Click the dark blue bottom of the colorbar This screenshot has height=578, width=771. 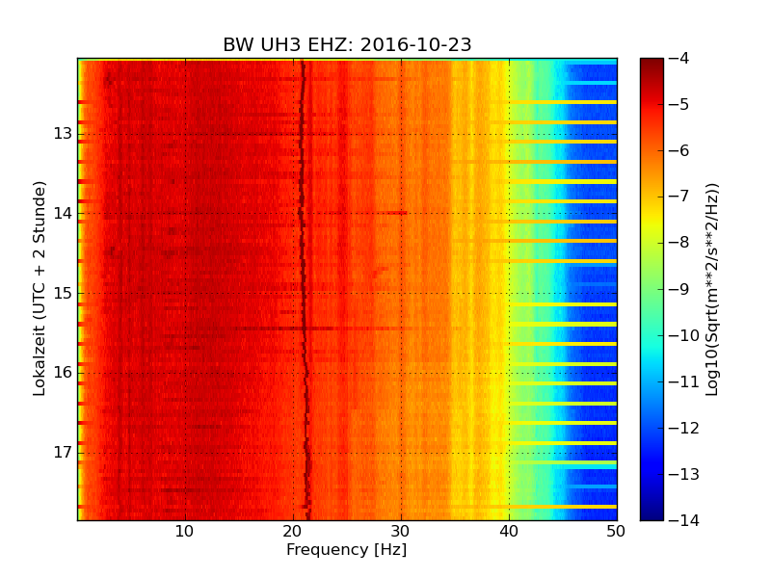click(652, 512)
